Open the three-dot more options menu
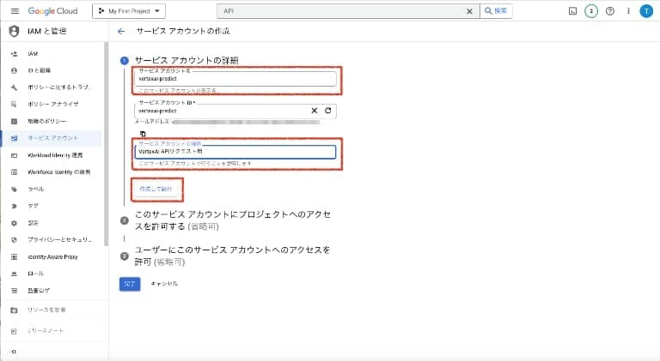The width and height of the screenshot is (660, 361). pos(628,11)
